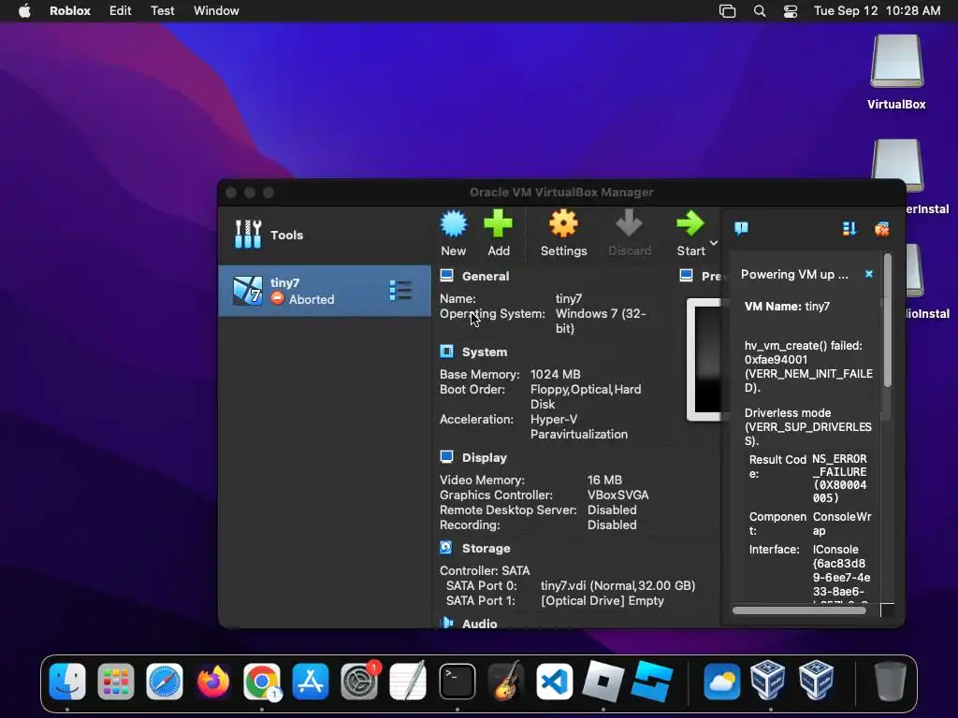
Task: Click the Remote Desktop Server Disabled value
Action: (612, 510)
